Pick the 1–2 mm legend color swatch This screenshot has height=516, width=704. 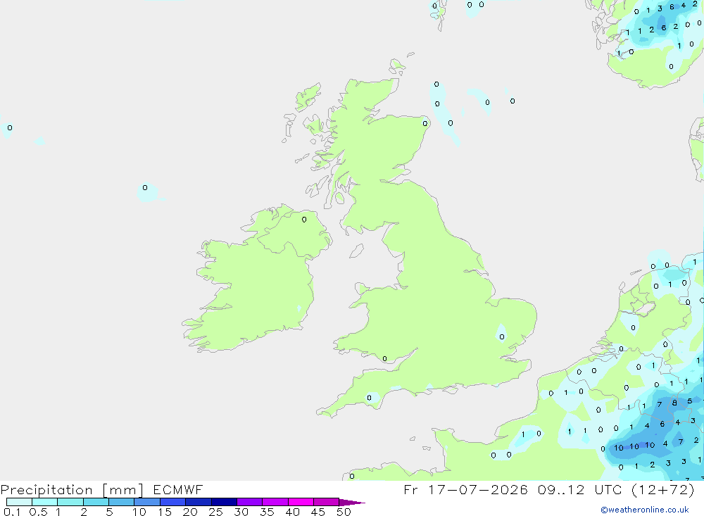70,502
